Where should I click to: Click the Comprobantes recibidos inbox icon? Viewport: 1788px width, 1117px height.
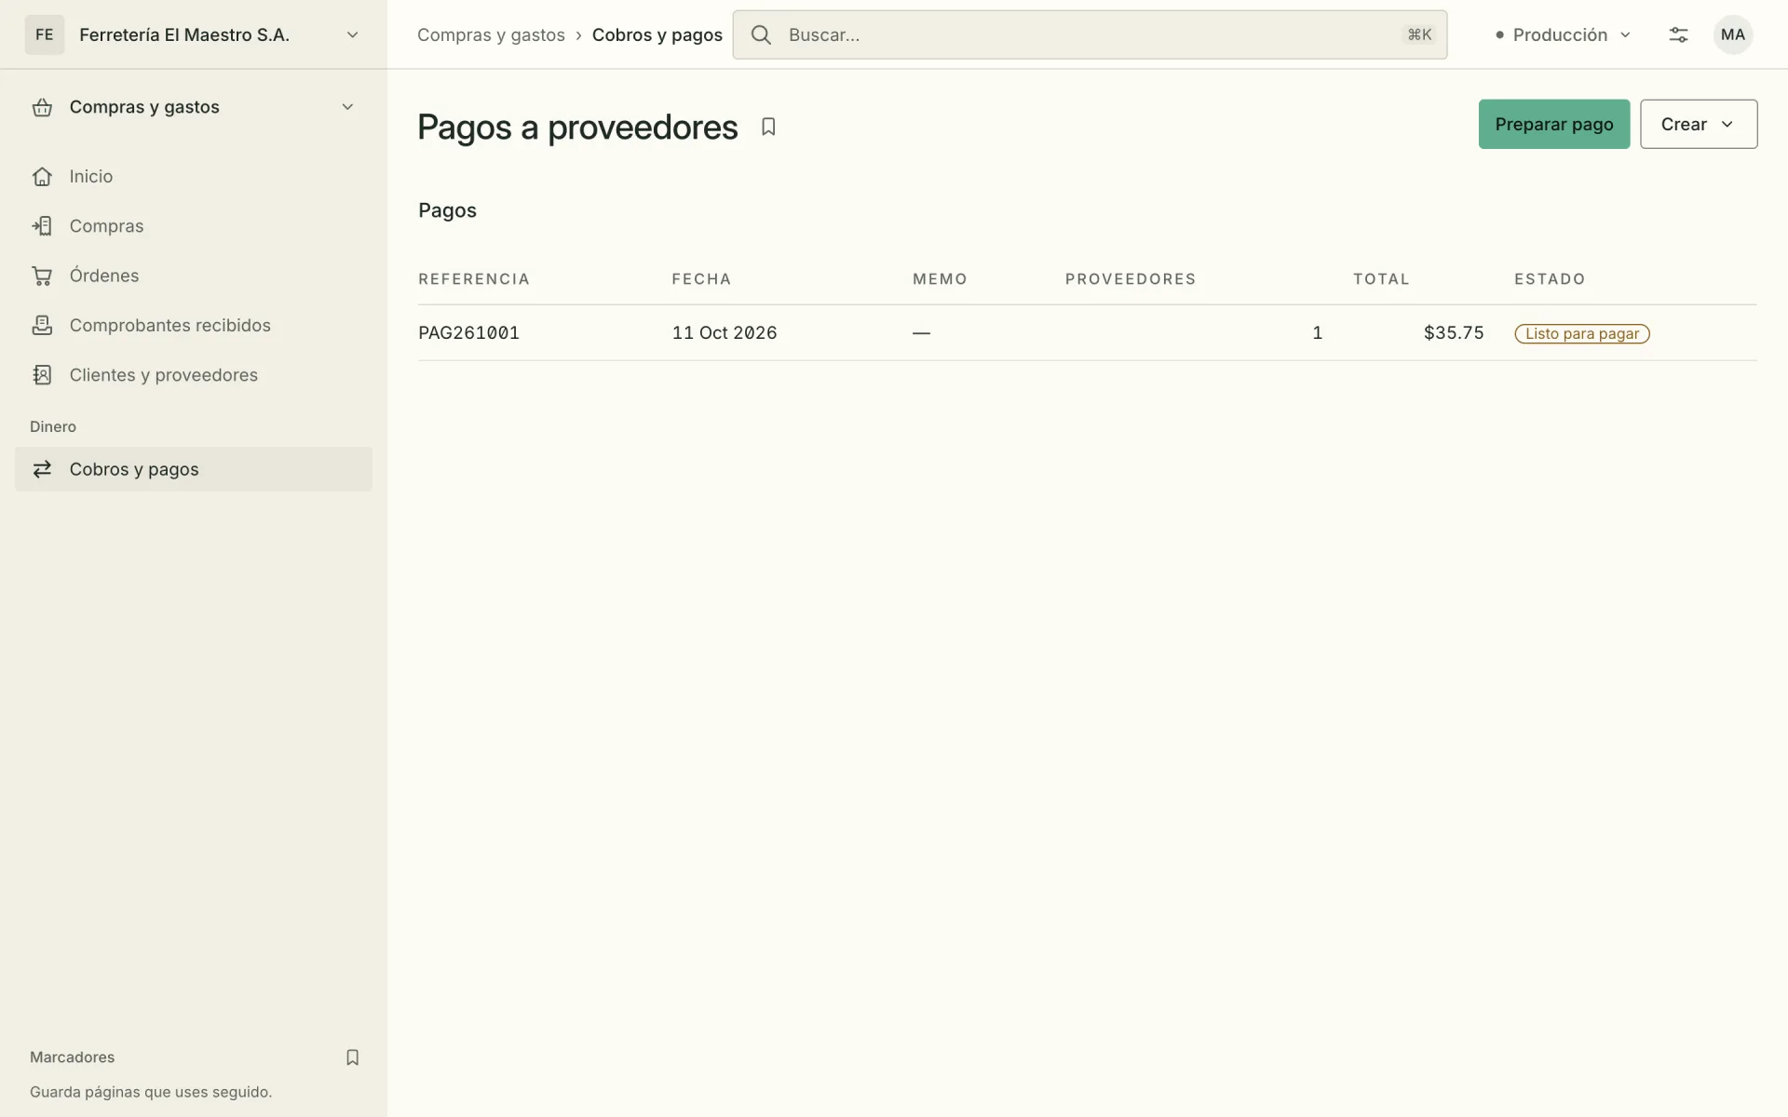click(42, 325)
